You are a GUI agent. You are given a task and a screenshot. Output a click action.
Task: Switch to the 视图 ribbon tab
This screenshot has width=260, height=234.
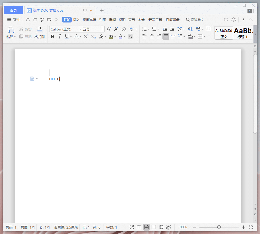[x=122, y=20]
